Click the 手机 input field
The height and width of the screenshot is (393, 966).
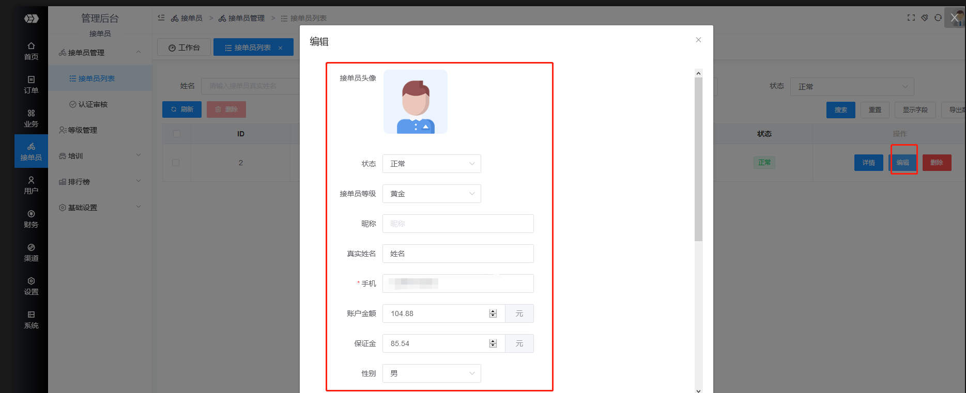pos(458,284)
